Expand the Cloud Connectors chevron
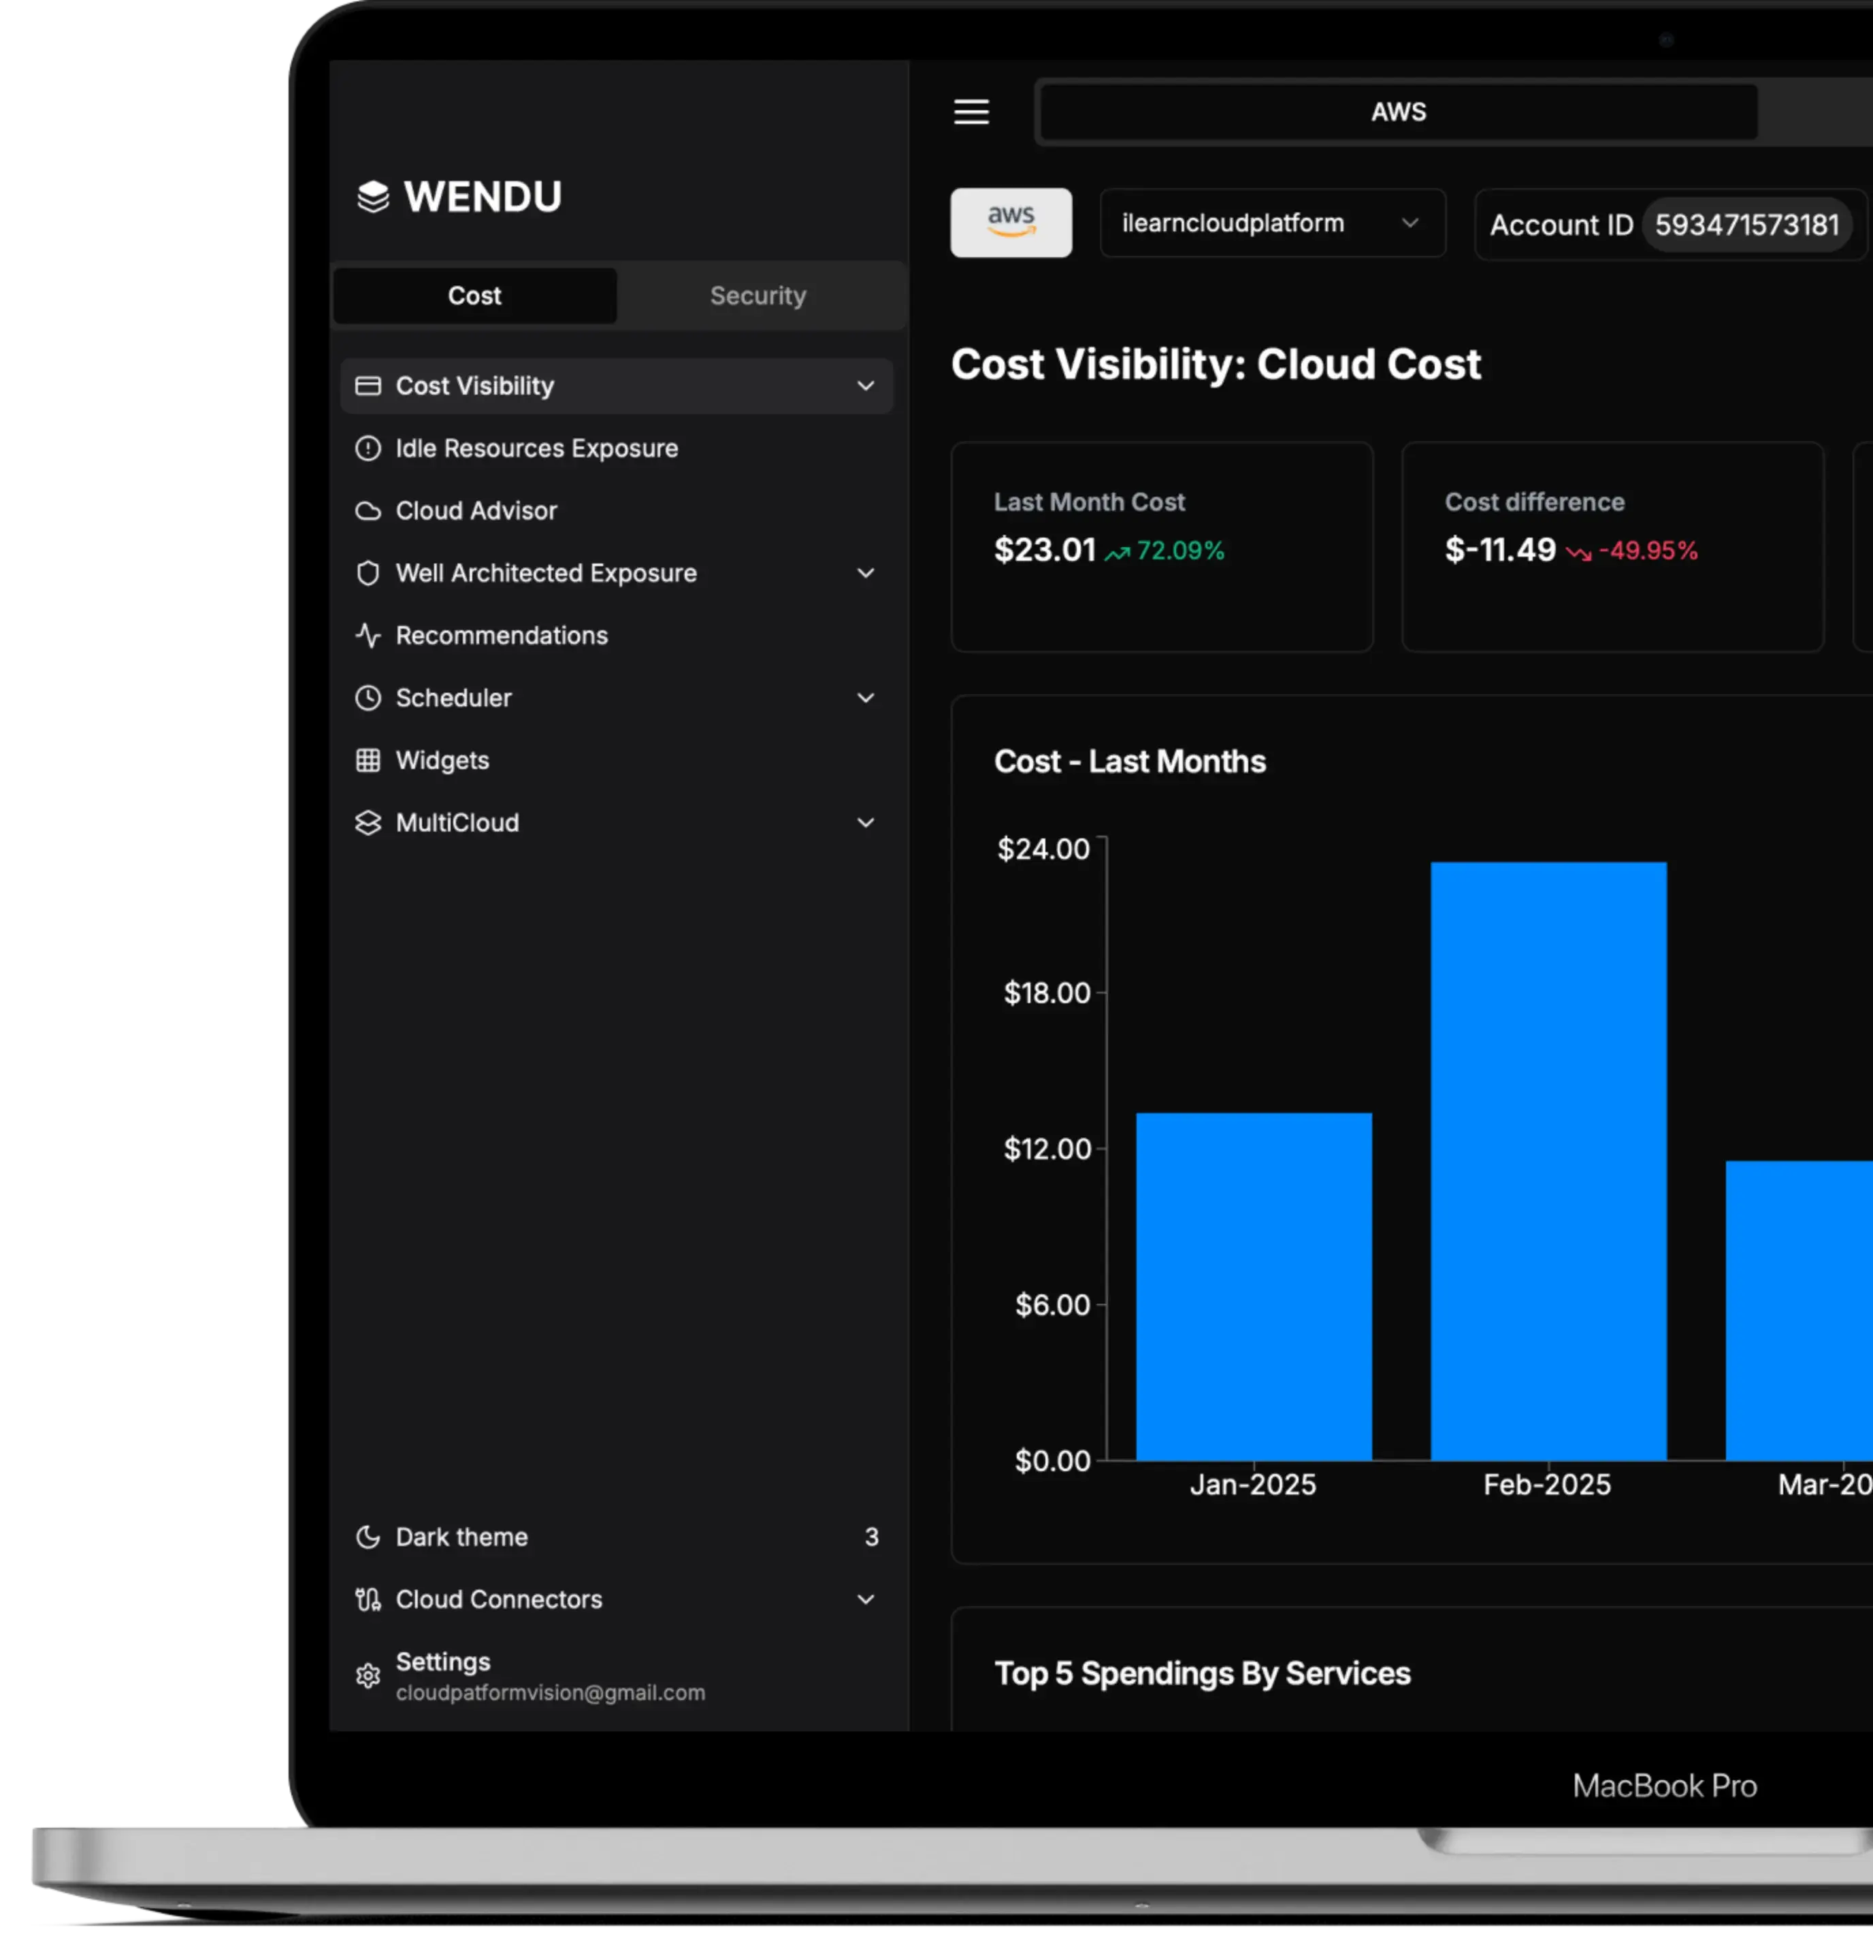Viewport: 1873px width, 1934px height. point(866,1599)
